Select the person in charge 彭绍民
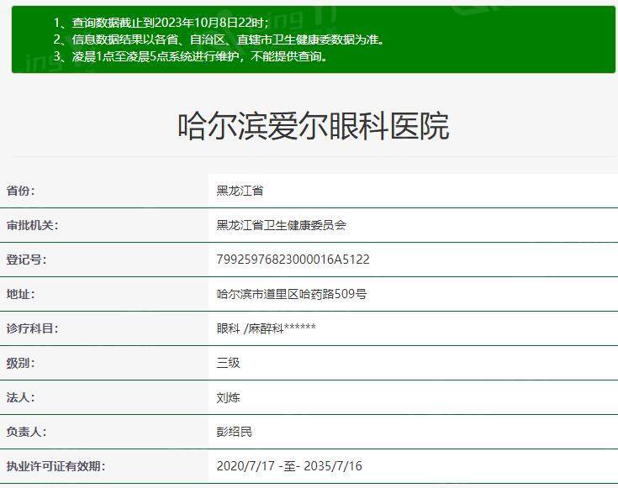 (234, 432)
